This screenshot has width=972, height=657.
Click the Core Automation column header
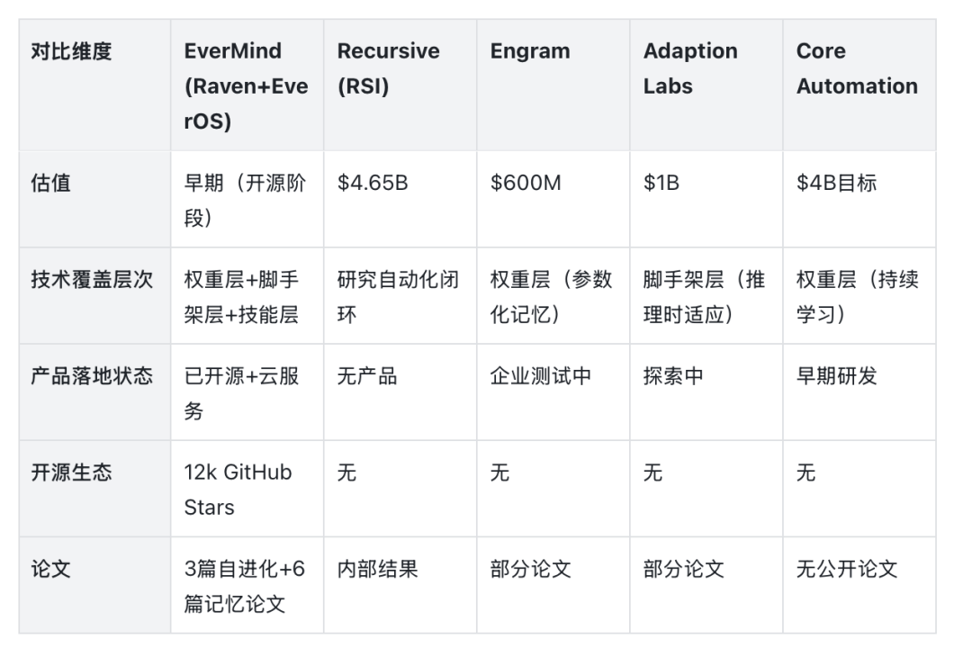click(x=859, y=85)
